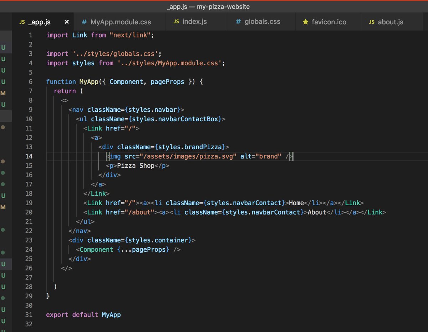Click styles.navbarContactBox in the ul tag

point(175,119)
